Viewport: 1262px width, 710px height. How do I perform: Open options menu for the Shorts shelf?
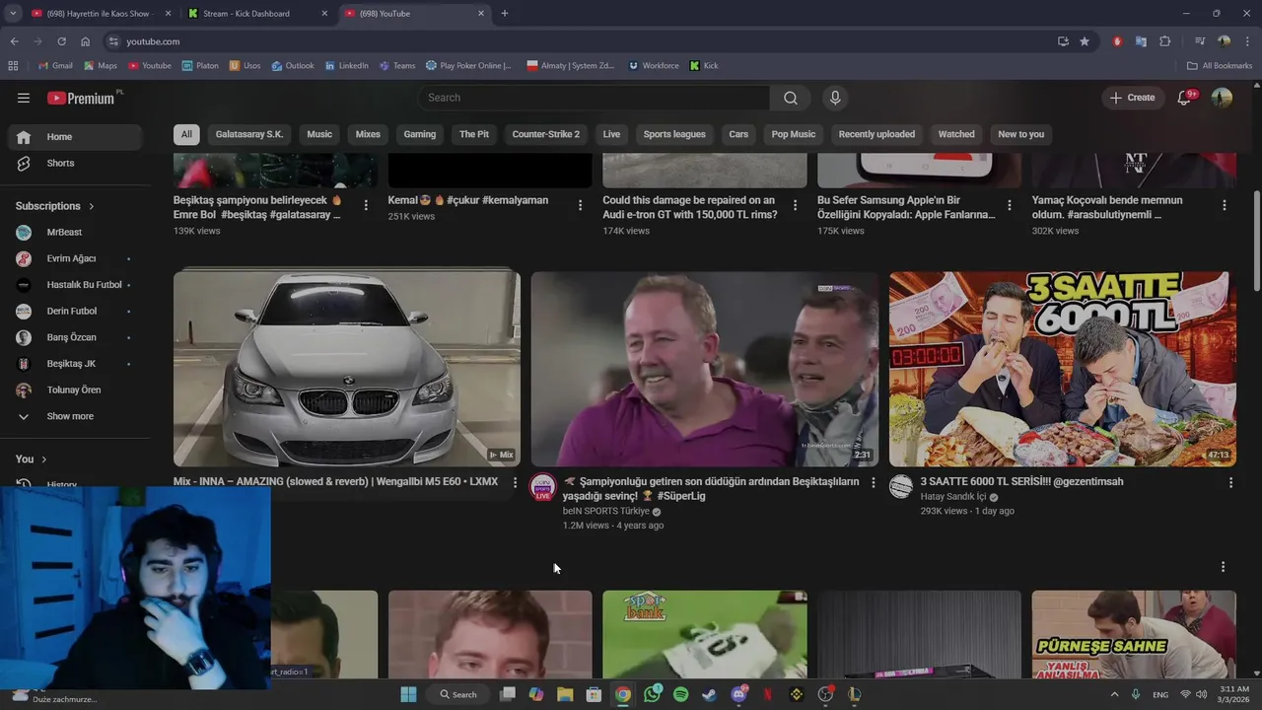pyautogui.click(x=1223, y=567)
